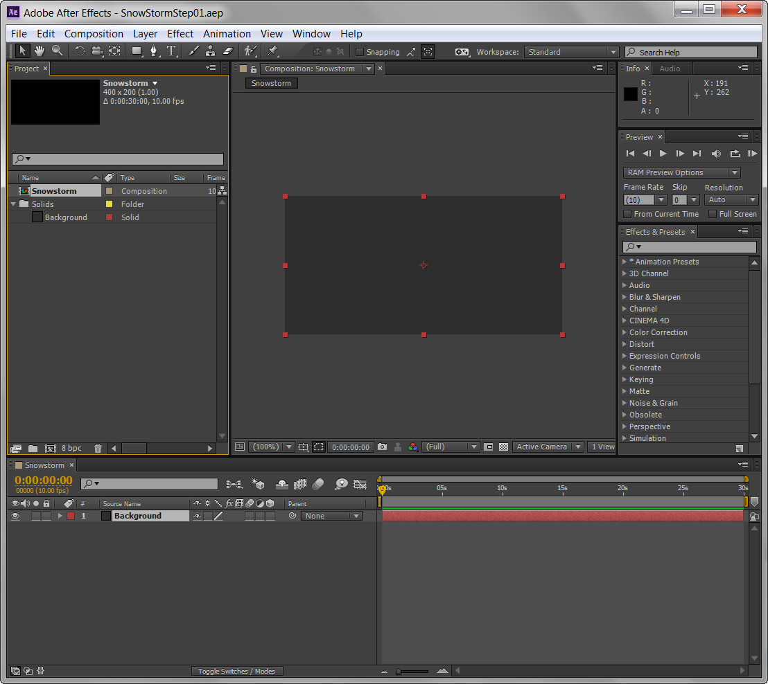Open the Show Channel color icon
This screenshot has height=684, width=768.
(413, 447)
